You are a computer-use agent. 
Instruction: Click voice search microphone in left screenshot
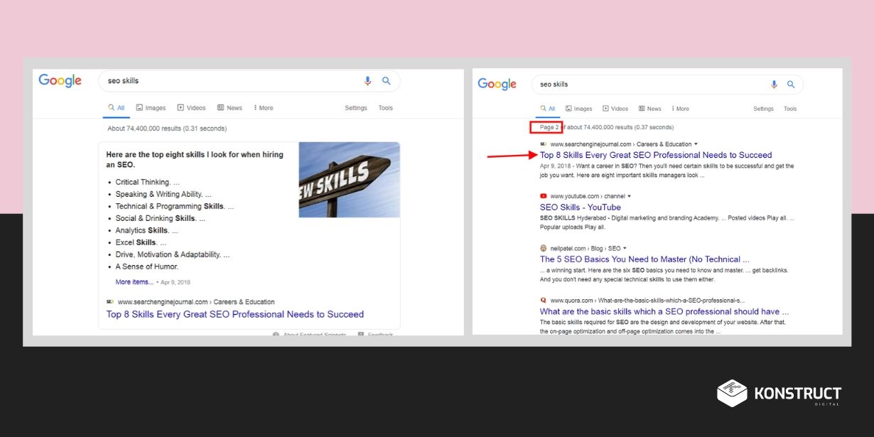(x=367, y=81)
